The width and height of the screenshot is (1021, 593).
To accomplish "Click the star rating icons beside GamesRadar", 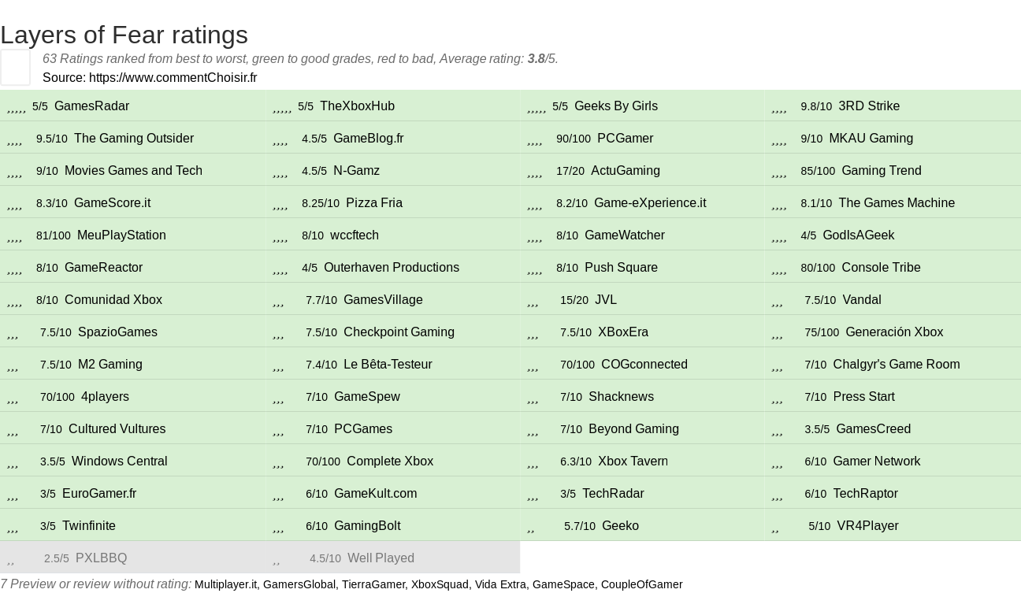I will coord(17,107).
